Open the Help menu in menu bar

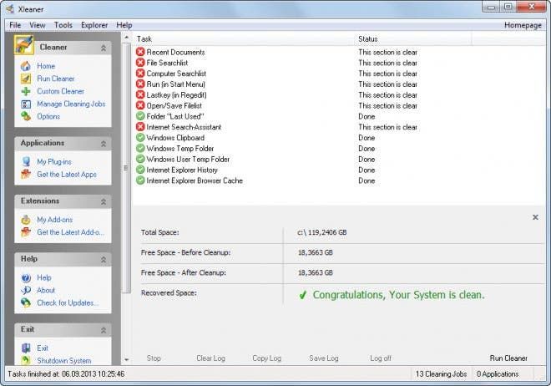pos(124,25)
